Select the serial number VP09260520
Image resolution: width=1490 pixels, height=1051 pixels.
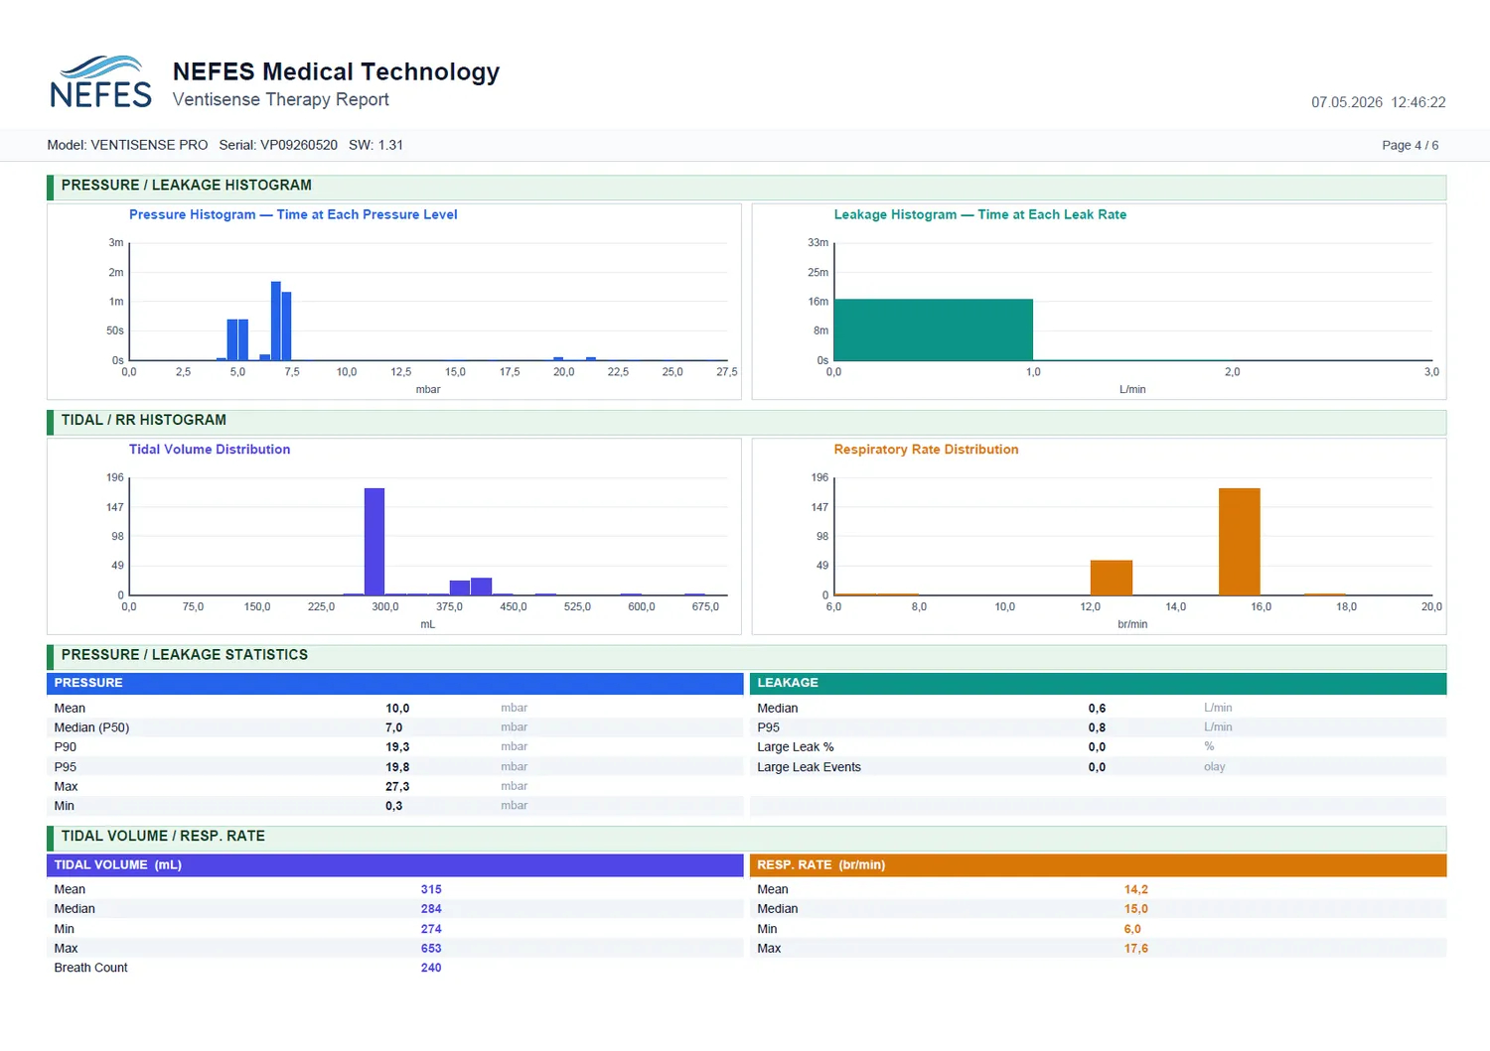tap(299, 145)
